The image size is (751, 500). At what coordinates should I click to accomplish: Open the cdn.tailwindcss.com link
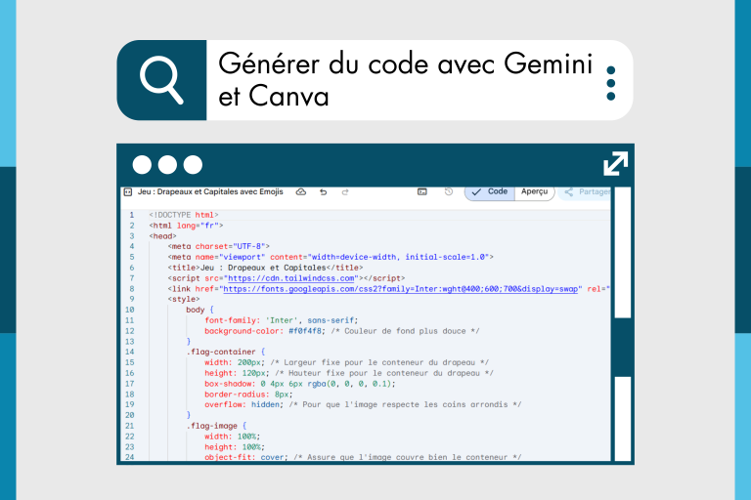pyautogui.click(x=291, y=278)
